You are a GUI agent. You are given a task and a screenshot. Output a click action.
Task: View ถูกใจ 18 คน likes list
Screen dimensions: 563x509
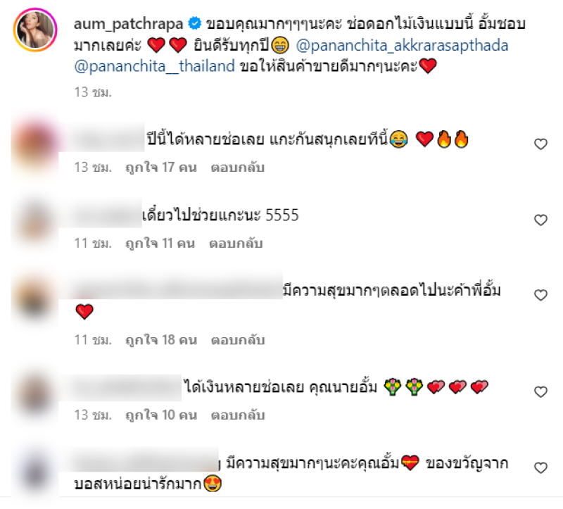click(161, 340)
